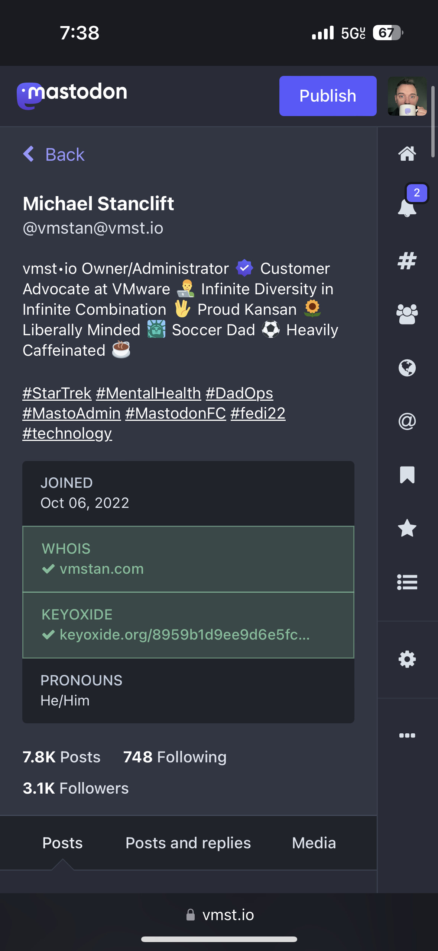Open the Federated timeline globe icon
The image size is (438, 951).
click(407, 368)
